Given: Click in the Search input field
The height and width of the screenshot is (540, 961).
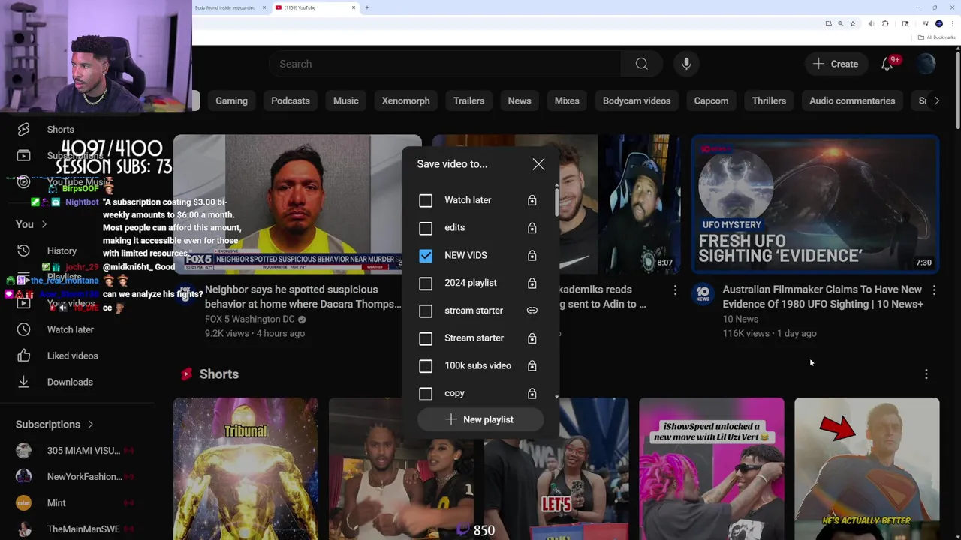Looking at the screenshot, I should pos(444,64).
